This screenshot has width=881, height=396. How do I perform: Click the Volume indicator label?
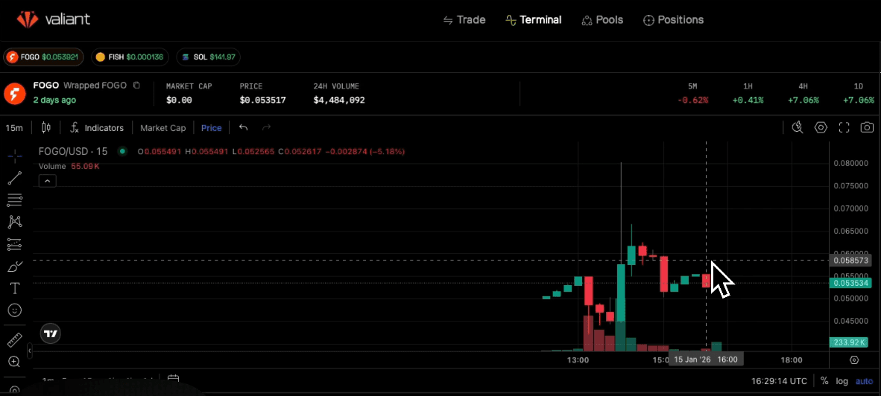52,166
